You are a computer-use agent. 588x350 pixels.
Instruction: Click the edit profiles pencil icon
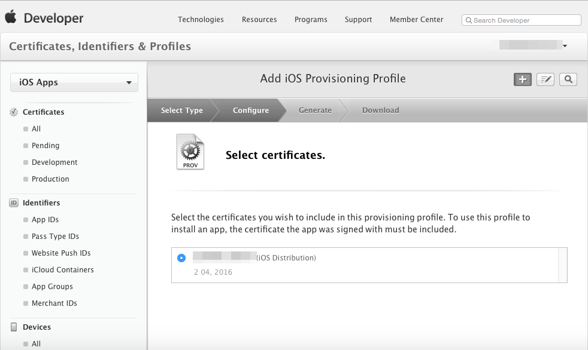click(x=545, y=79)
